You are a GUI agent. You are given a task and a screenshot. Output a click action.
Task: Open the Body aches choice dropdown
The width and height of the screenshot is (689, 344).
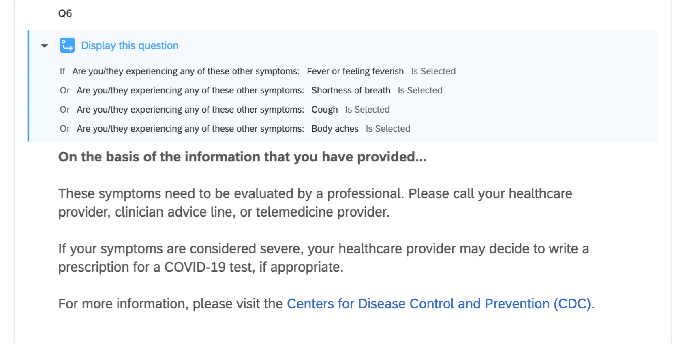[x=335, y=128]
